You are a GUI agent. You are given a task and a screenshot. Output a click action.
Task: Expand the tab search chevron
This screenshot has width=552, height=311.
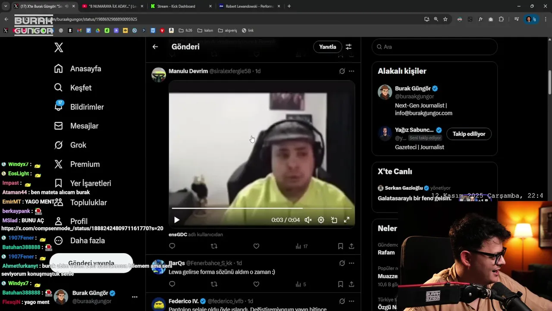pos(5,6)
